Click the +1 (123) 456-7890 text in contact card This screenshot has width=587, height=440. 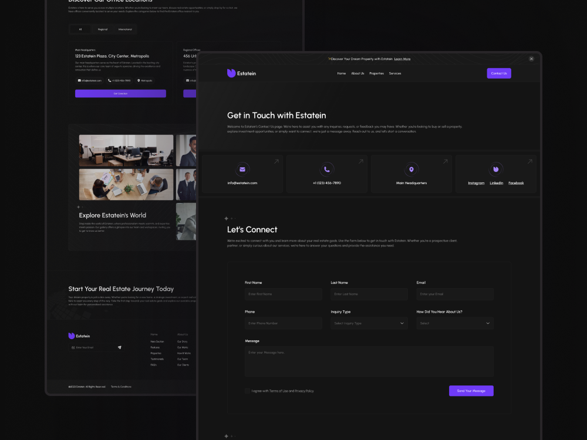pos(327,183)
